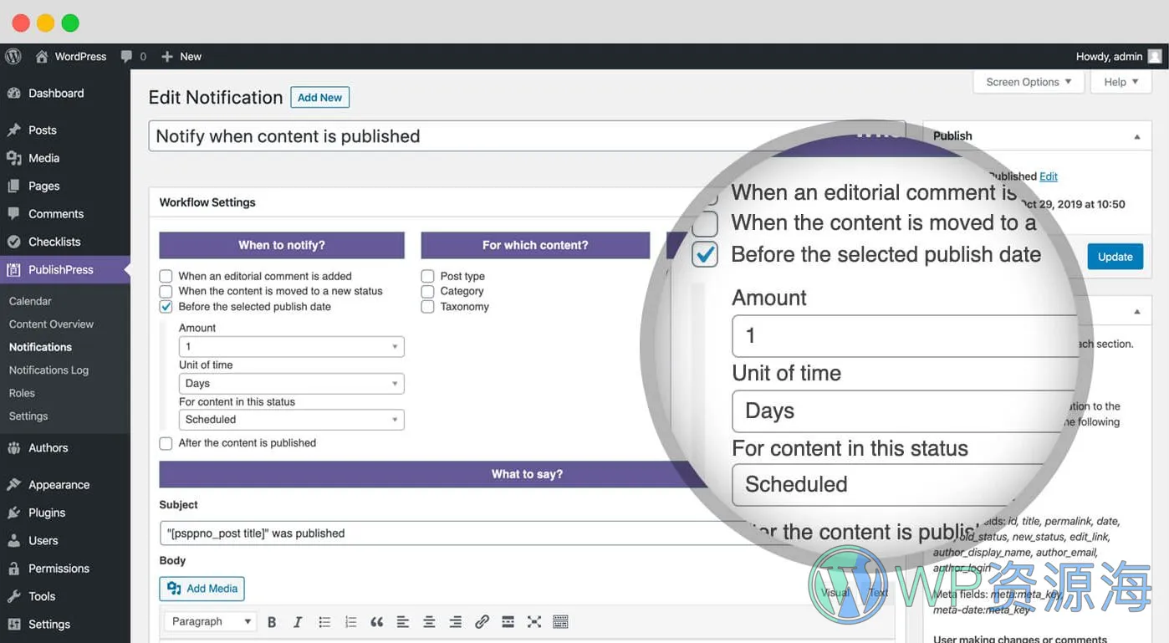Image resolution: width=1169 pixels, height=643 pixels.
Task: Click the plus icon next to New
Action: point(167,57)
